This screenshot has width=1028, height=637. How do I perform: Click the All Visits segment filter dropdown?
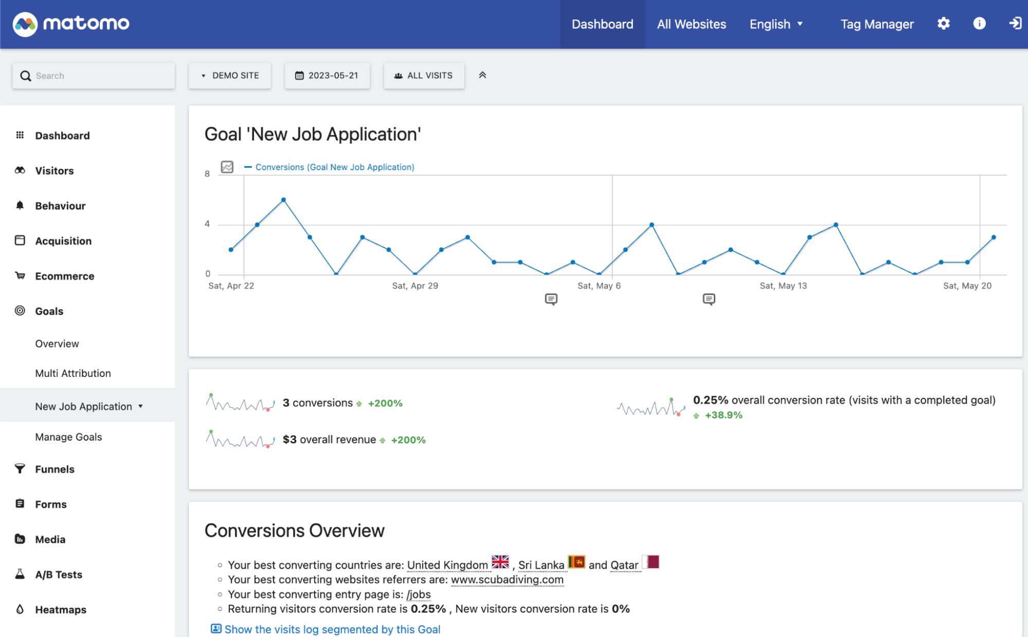click(x=424, y=75)
